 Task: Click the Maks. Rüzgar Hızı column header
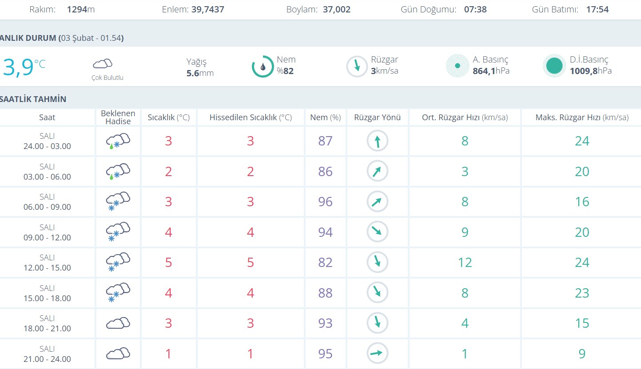tap(582, 118)
